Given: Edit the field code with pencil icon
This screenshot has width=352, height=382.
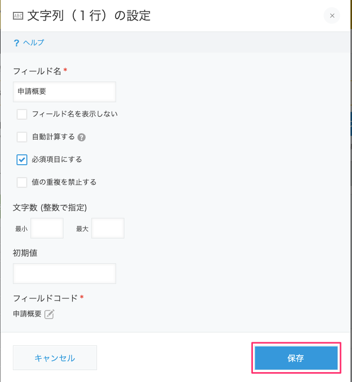Looking at the screenshot, I should click(x=49, y=314).
